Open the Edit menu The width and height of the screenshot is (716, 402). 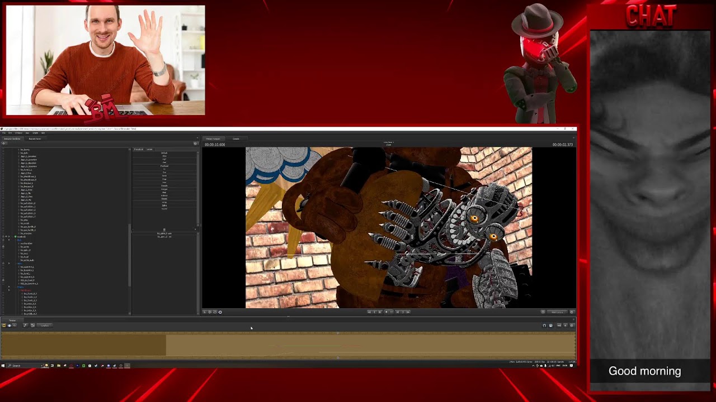(10, 133)
